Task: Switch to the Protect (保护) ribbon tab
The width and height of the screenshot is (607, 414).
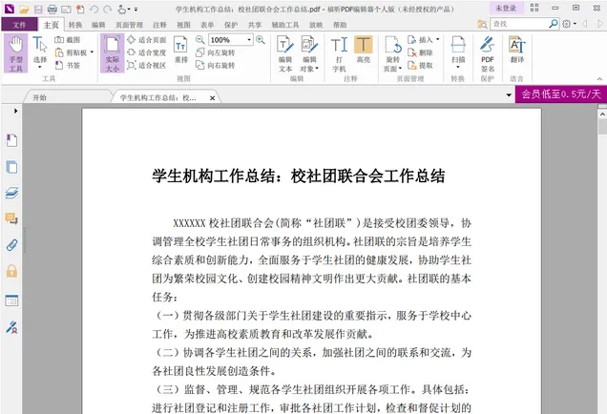Action: pyautogui.click(x=231, y=25)
